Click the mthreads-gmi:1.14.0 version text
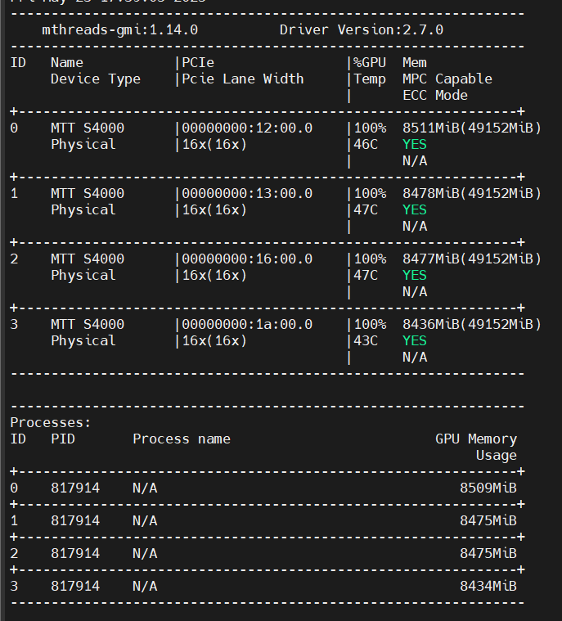Viewport: 562px width, 621px height. pos(119,30)
